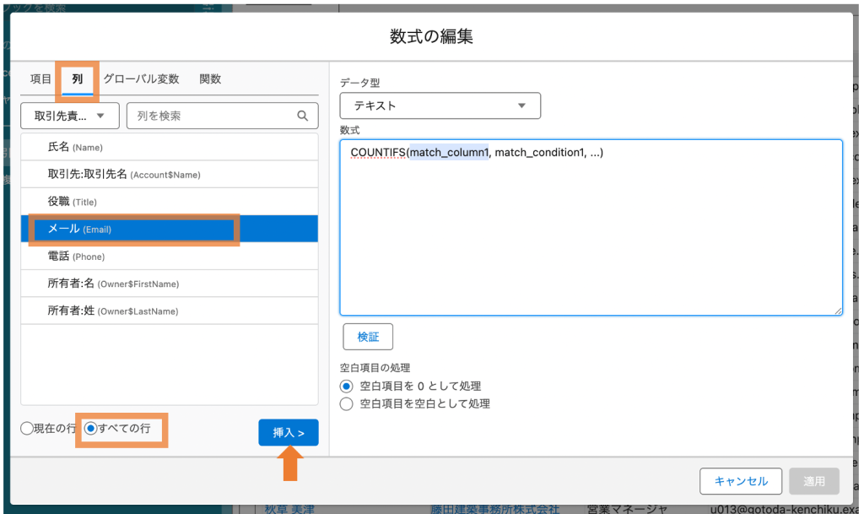Click inside the 数式 formula text area
Image resolution: width=864 pixels, height=514 pixels.
591,236
